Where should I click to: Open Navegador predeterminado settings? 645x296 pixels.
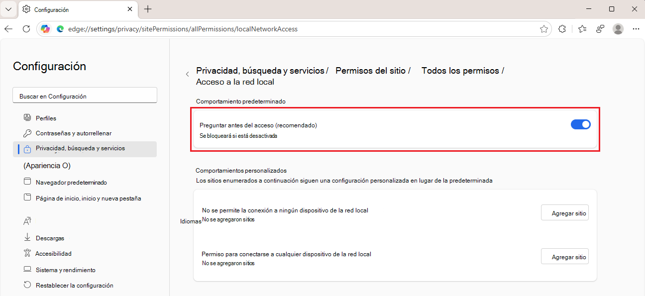tap(85, 183)
